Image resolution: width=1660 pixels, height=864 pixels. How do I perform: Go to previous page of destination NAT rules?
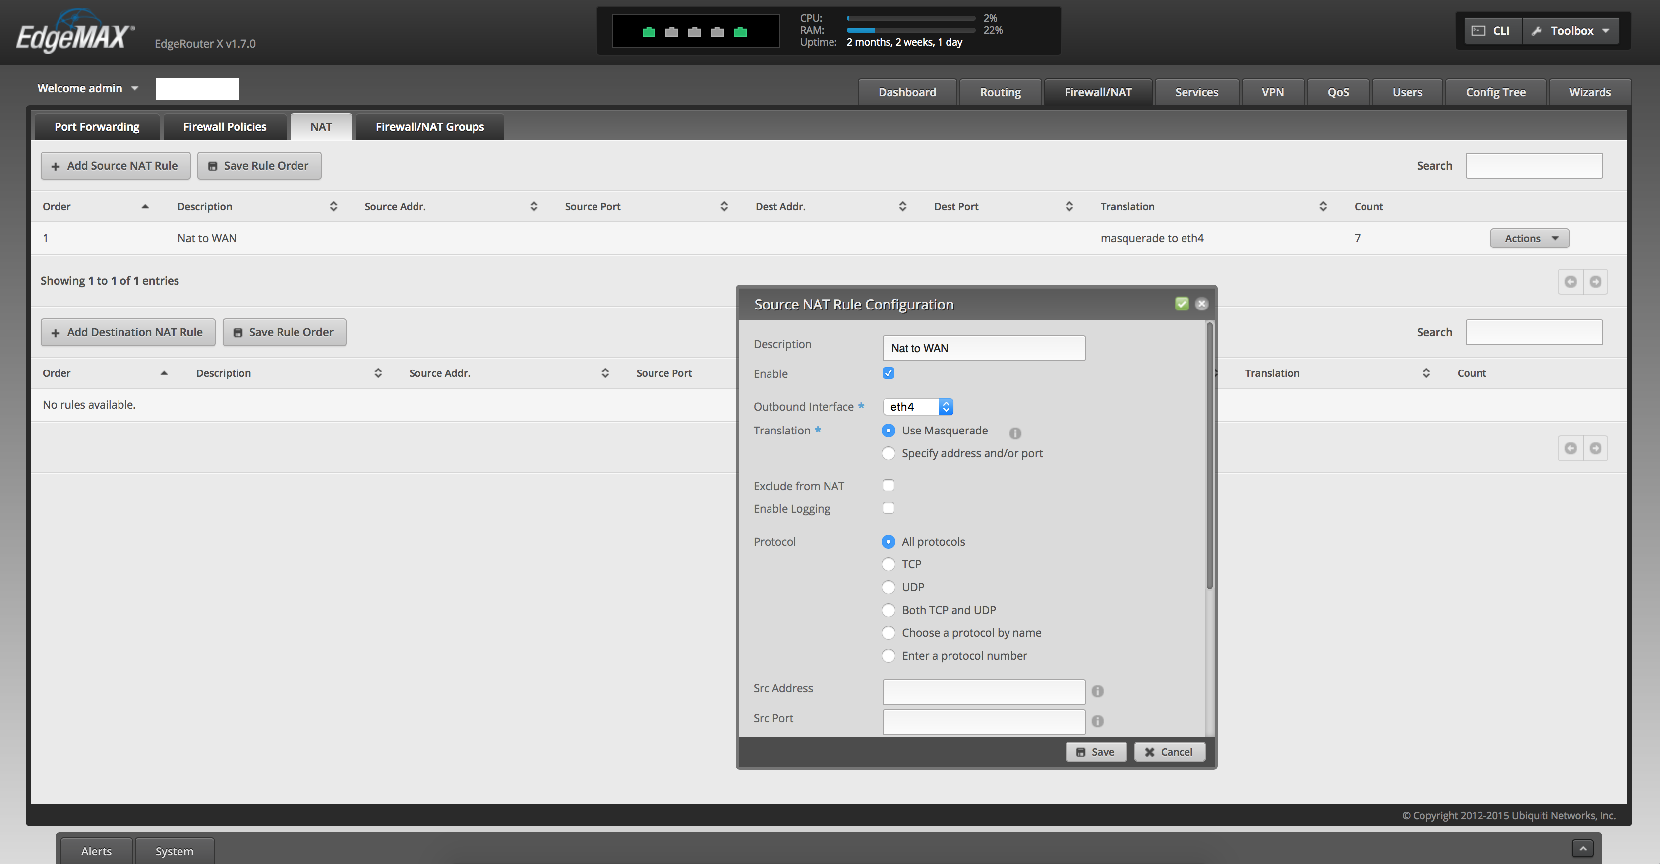click(1570, 448)
